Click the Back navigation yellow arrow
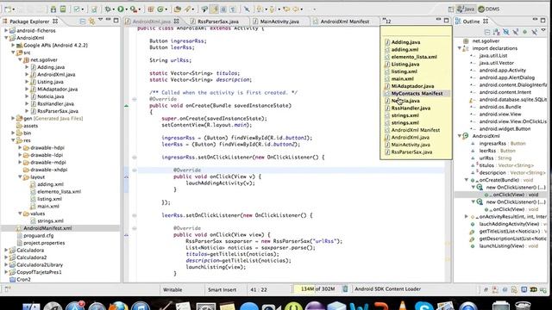Viewport: 552px width, 310px height. tap(287, 9)
